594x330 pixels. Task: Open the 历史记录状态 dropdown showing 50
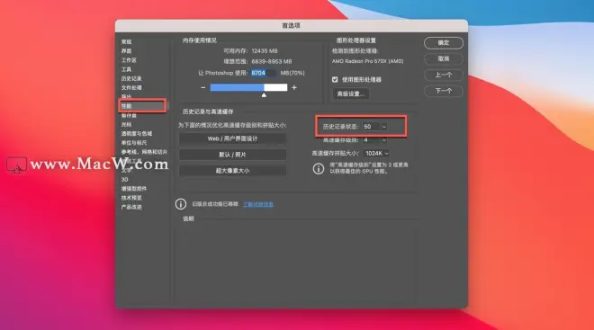tap(374, 127)
